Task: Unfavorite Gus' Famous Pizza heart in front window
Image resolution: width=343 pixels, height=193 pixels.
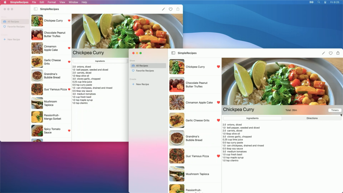Action: [218, 156]
